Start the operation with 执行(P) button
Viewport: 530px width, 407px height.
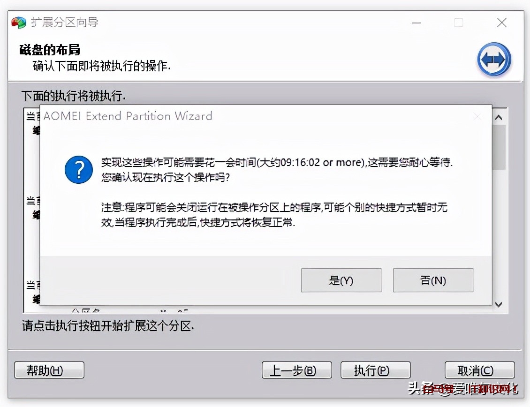pyautogui.click(x=376, y=370)
